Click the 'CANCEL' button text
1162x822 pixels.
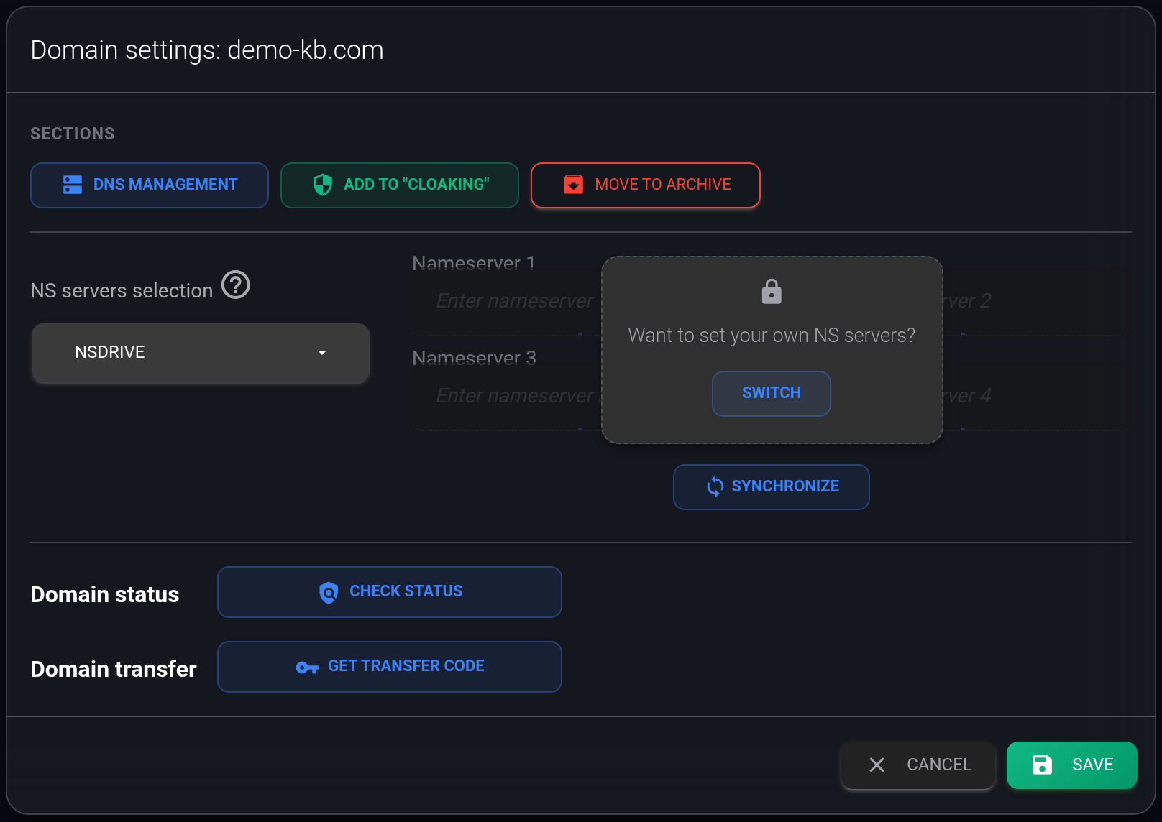tap(939, 765)
